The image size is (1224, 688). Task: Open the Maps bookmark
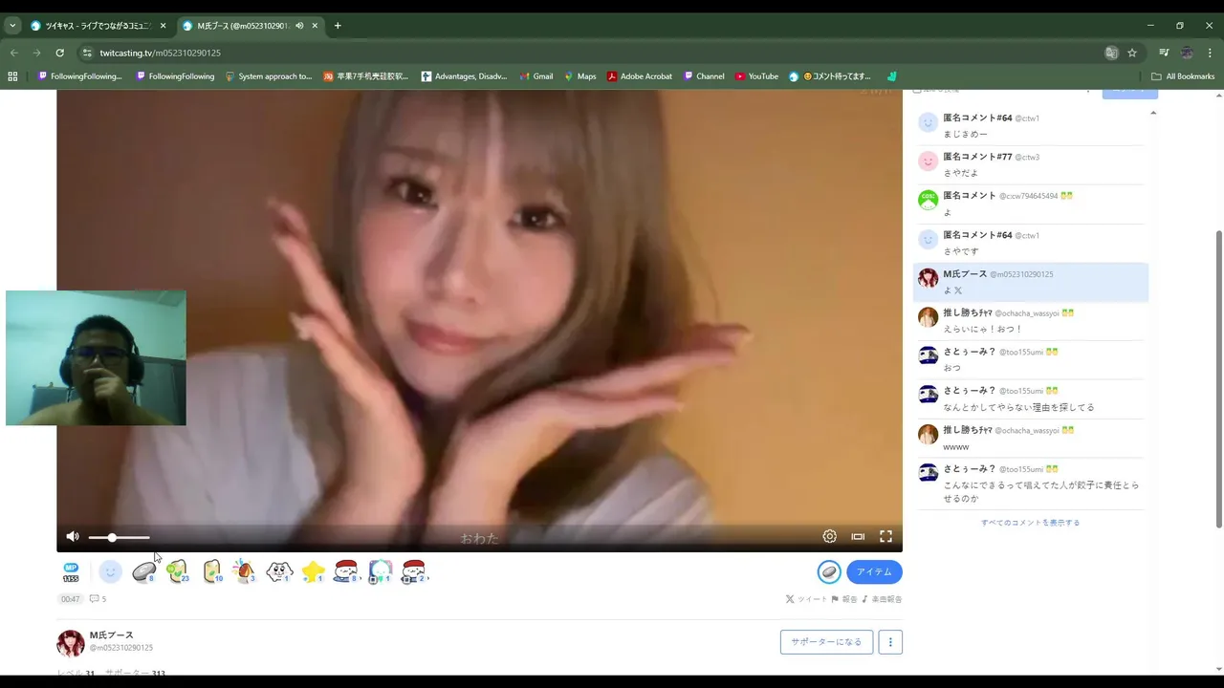[579, 76]
